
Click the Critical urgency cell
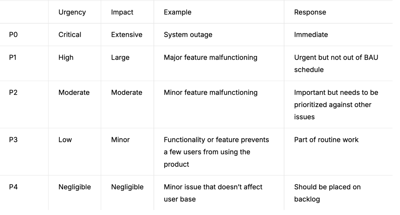click(x=70, y=35)
